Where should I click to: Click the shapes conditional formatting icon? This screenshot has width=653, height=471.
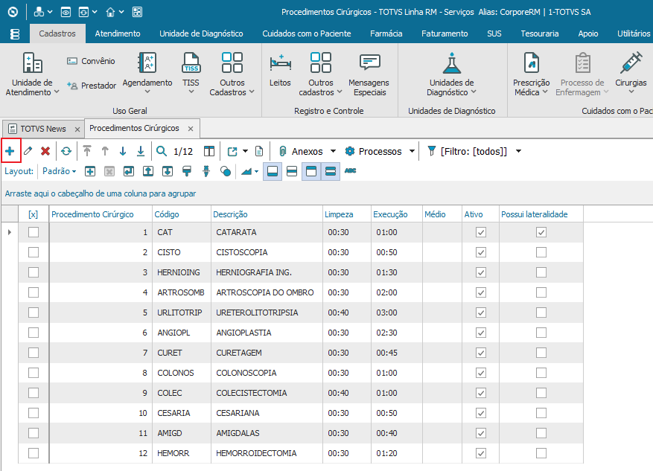tap(226, 171)
